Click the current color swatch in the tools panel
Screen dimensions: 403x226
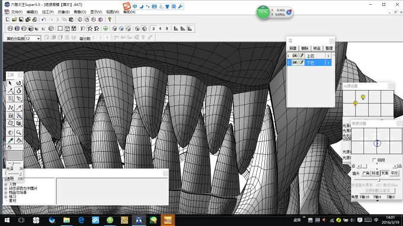click(x=15, y=156)
